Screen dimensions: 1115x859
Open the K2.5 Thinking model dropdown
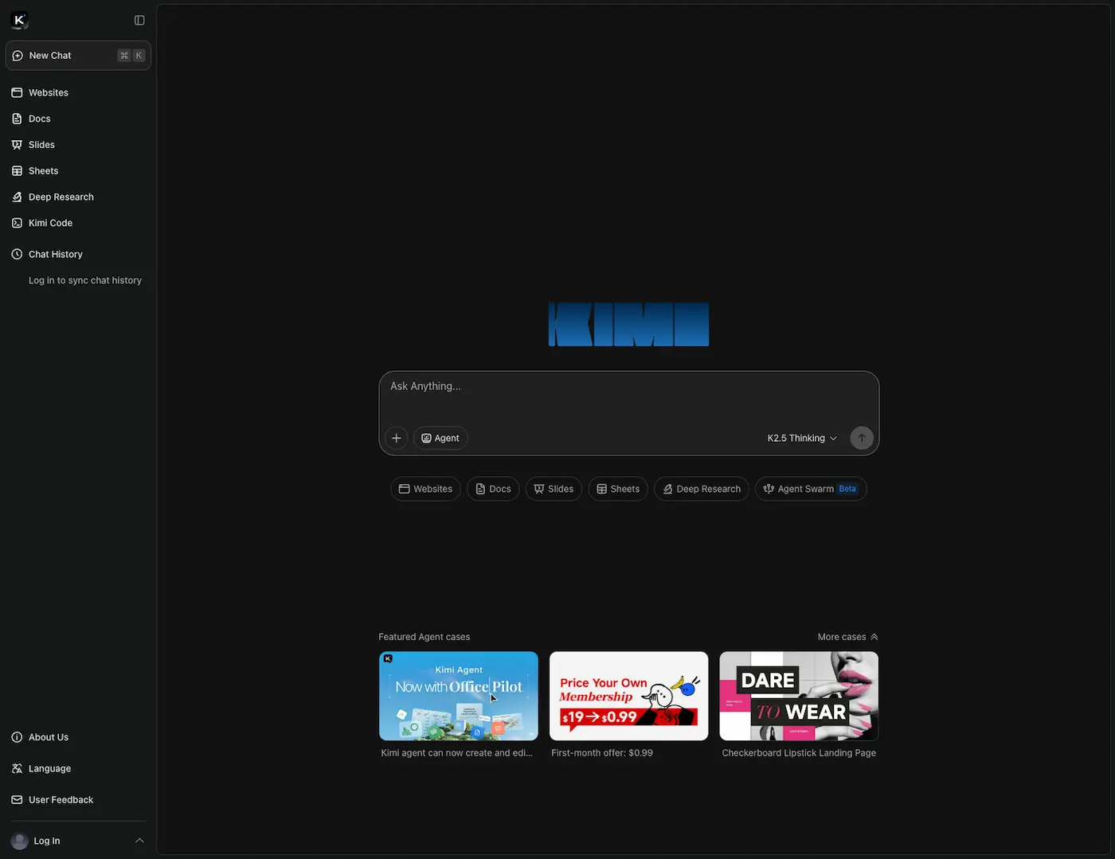(x=801, y=438)
